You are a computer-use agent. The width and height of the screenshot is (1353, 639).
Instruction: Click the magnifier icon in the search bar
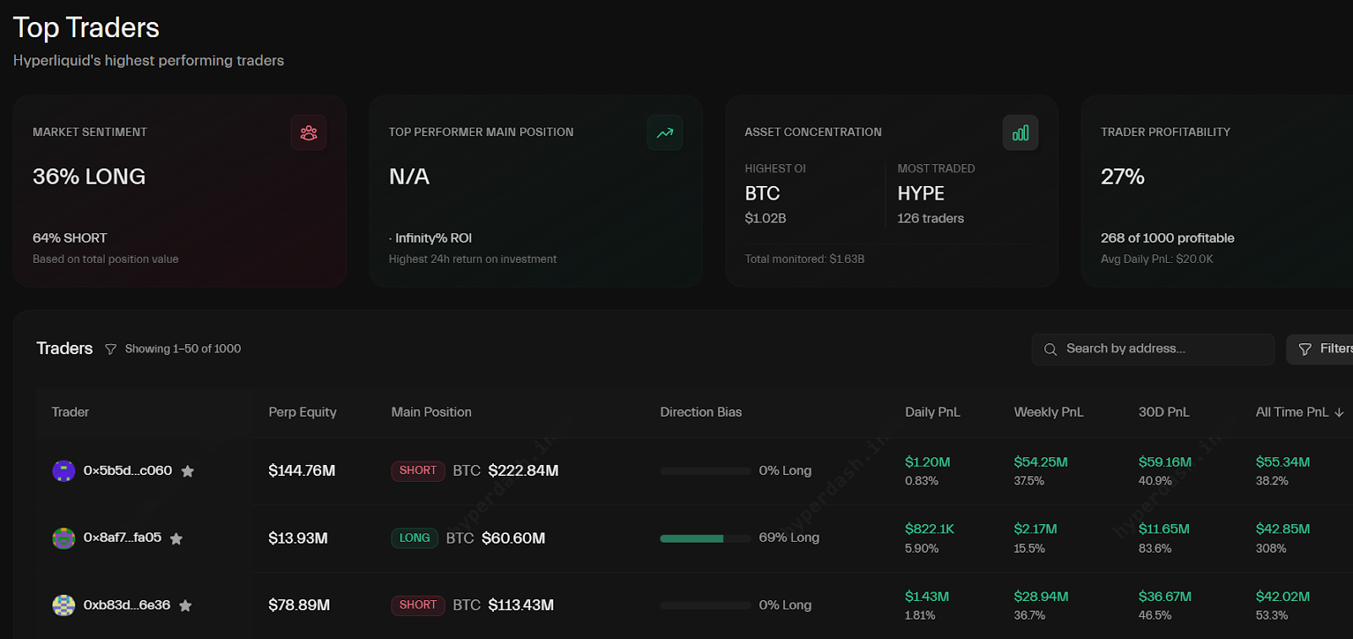(x=1050, y=349)
